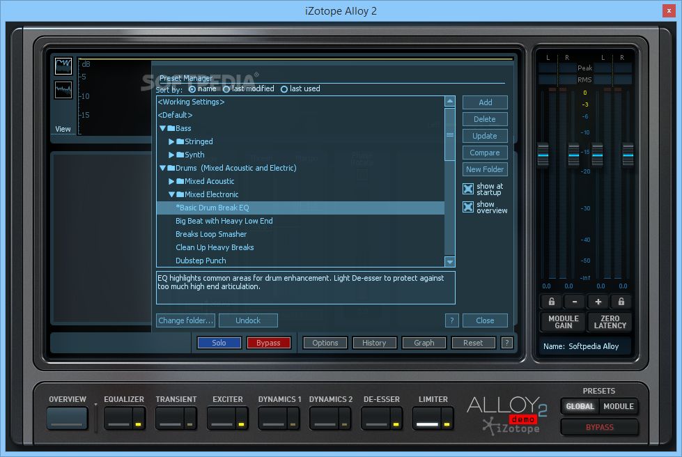
Task: Expand the Mixed Acoustic folder triangle
Action: tap(171, 181)
